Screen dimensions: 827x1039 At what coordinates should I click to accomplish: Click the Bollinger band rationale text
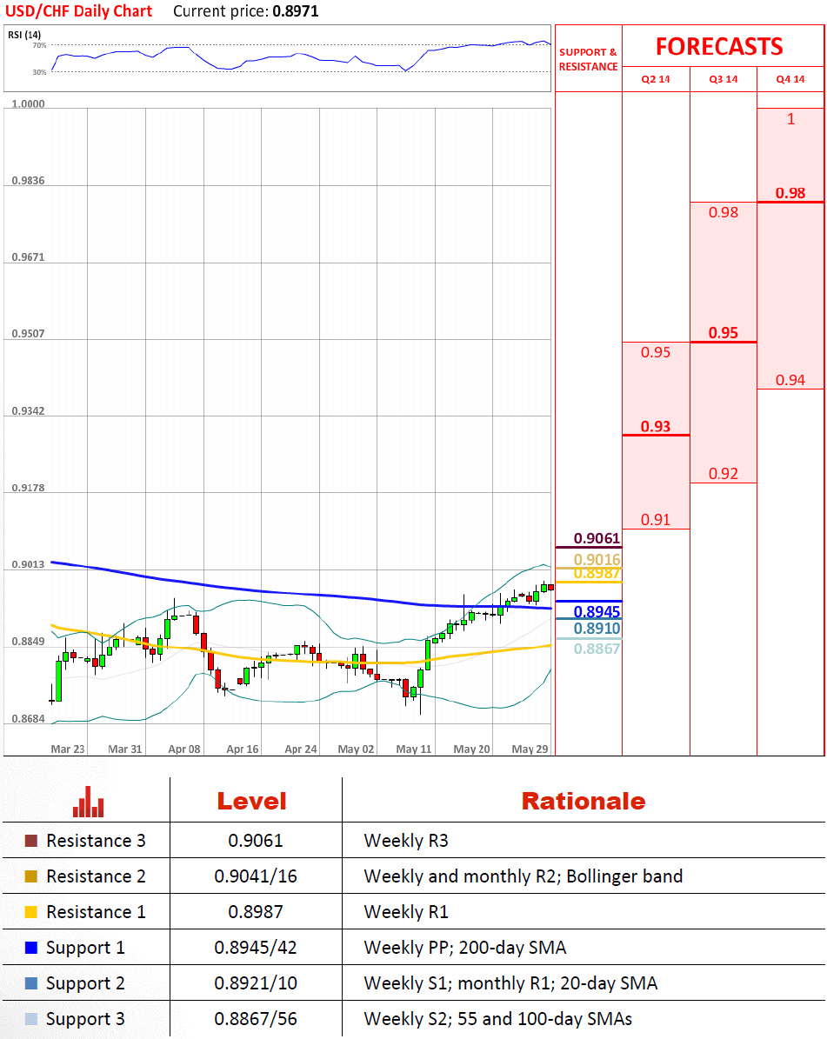624,876
